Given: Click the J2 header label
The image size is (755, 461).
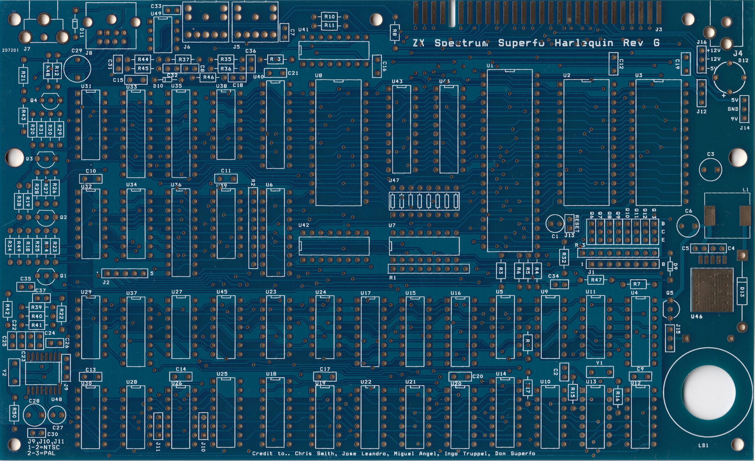Looking at the screenshot, I should coord(106,282).
